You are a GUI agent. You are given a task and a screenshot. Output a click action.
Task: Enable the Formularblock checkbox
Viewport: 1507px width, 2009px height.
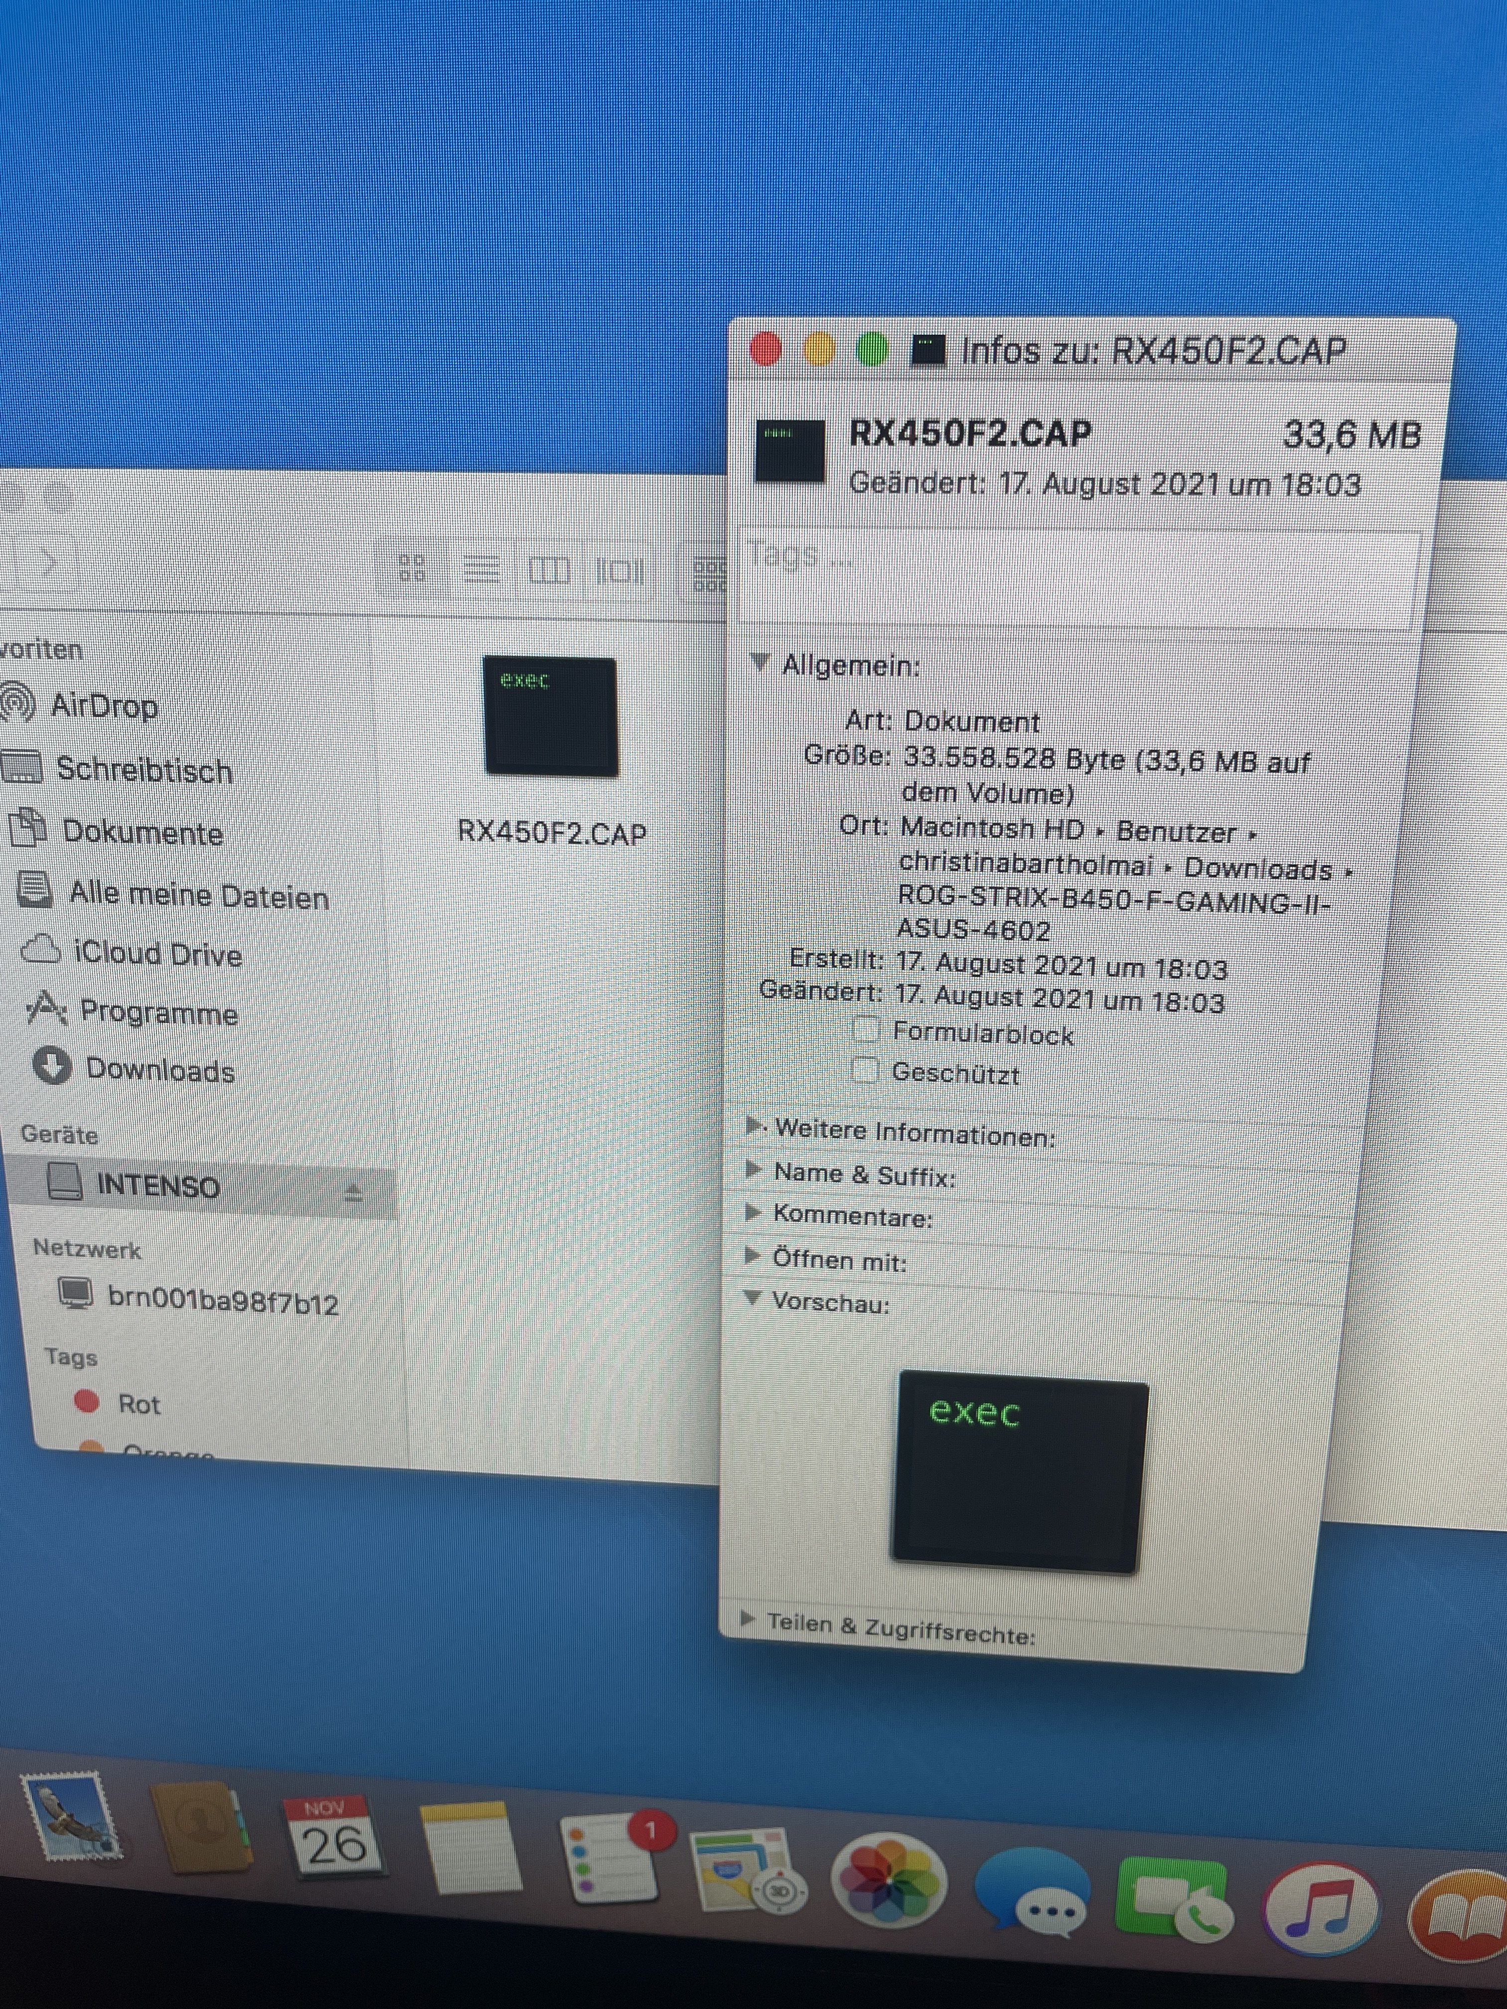[x=867, y=1030]
